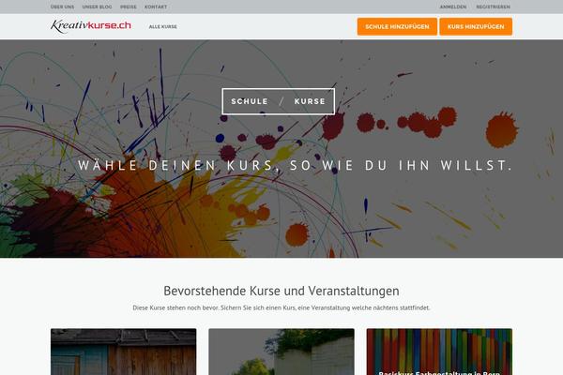The height and width of the screenshot is (375, 563).
Task: Open the garden wall course thumbnail
Action: click(x=281, y=352)
